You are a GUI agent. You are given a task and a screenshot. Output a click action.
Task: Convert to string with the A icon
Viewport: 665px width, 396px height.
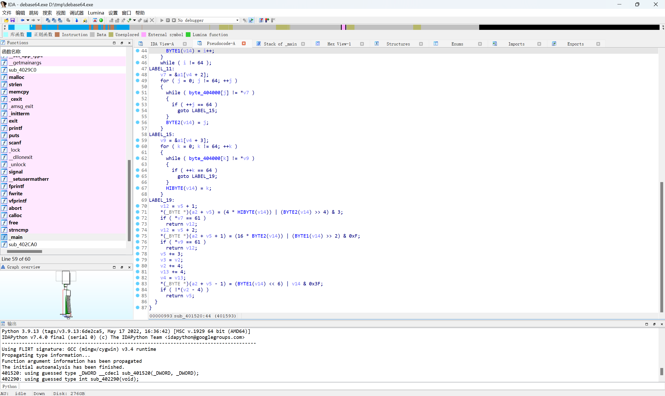tap(123, 20)
